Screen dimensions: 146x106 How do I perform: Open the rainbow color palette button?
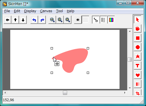pyautogui.click(x=111, y=20)
